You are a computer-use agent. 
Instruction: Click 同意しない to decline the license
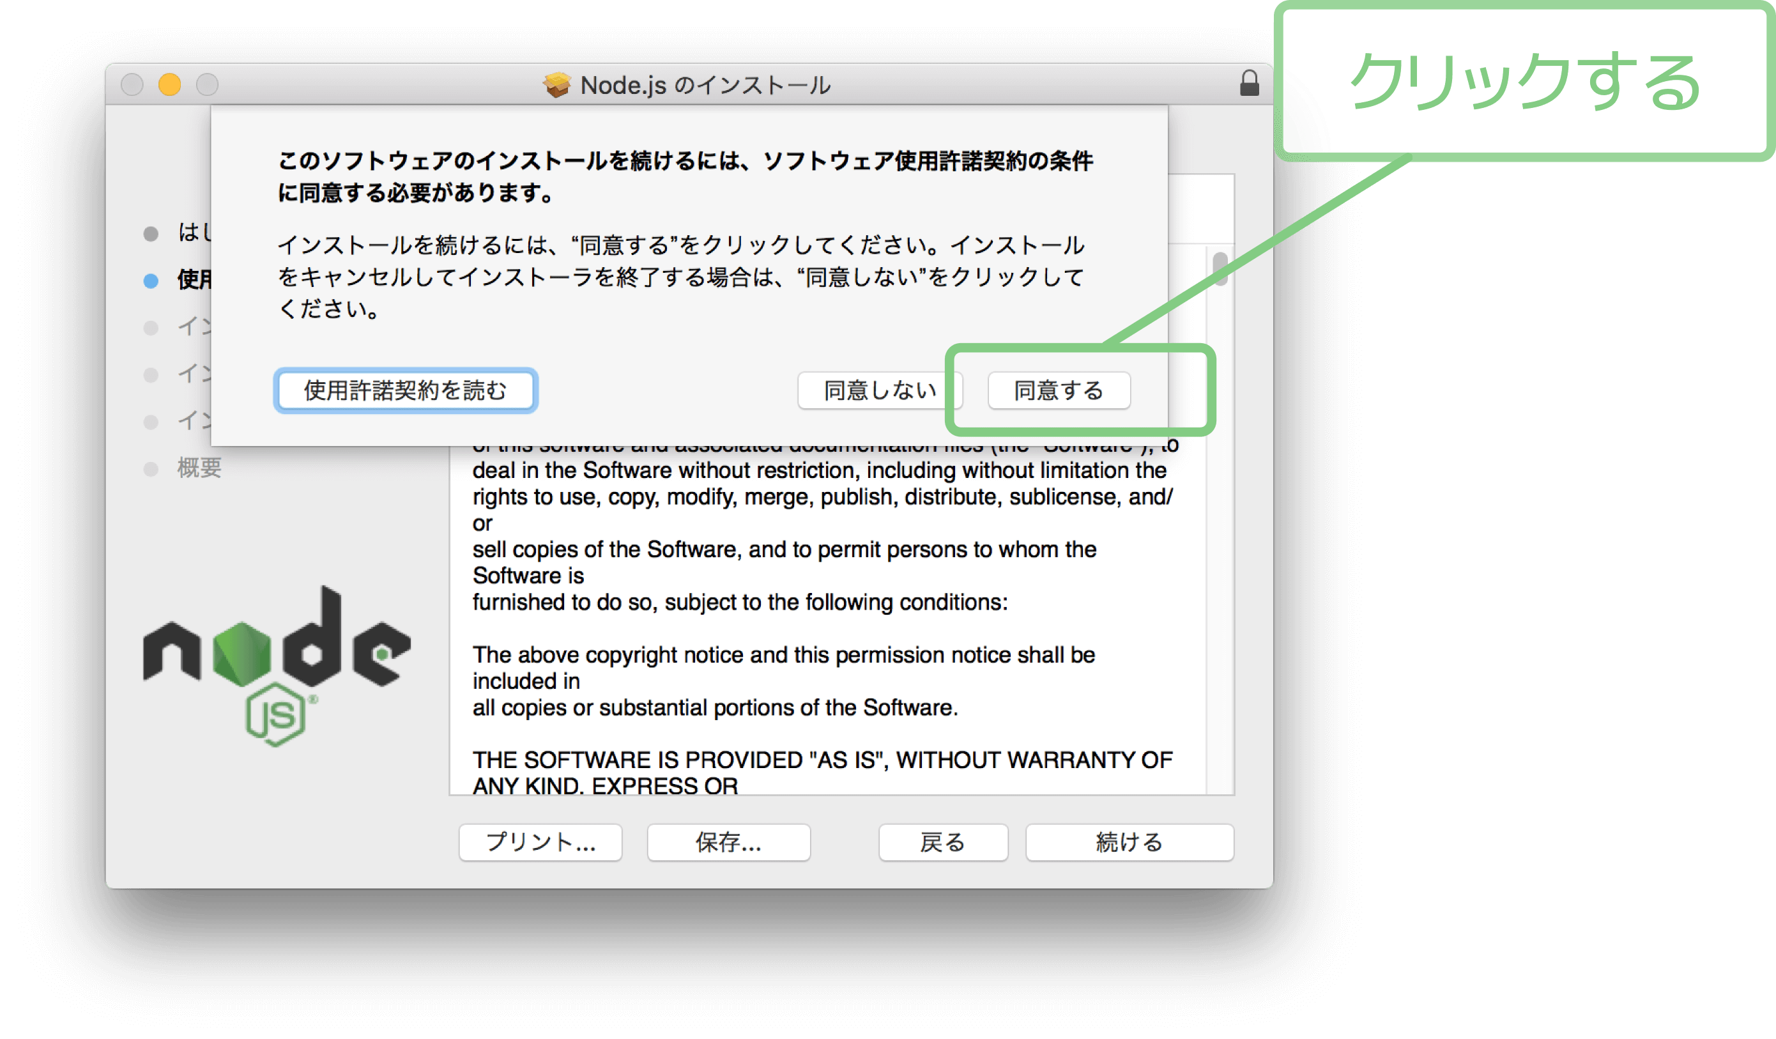879,390
